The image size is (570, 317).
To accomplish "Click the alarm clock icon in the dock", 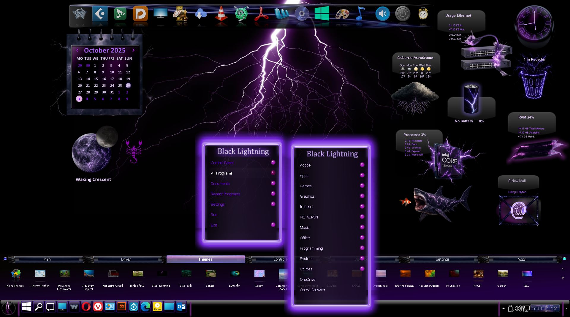I will (x=423, y=14).
